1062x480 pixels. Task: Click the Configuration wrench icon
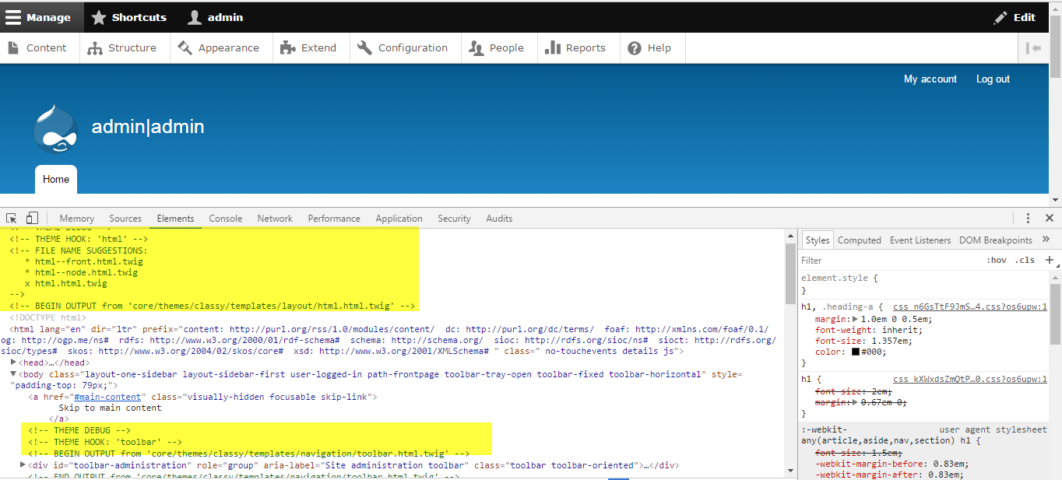[x=364, y=47]
